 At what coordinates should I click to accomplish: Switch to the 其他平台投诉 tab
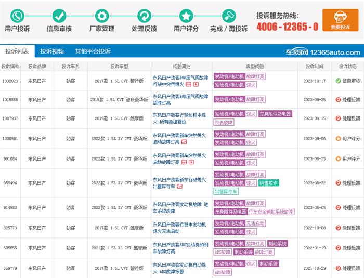coord(93,51)
